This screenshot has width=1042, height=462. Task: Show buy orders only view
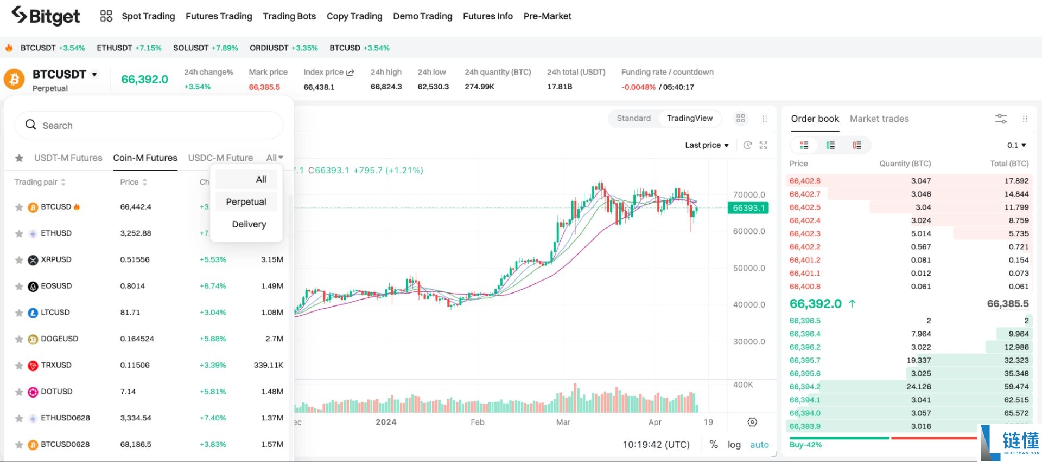pos(830,145)
